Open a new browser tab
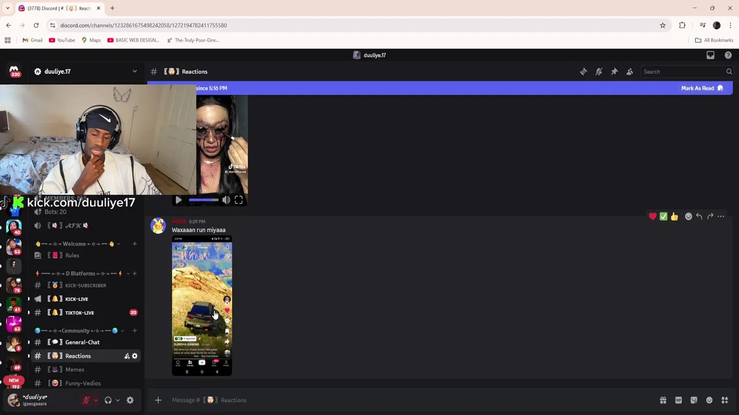This screenshot has height=415, width=739. [112, 8]
